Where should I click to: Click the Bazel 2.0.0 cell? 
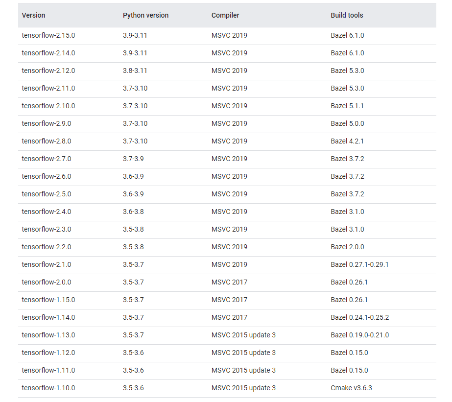tap(347, 247)
